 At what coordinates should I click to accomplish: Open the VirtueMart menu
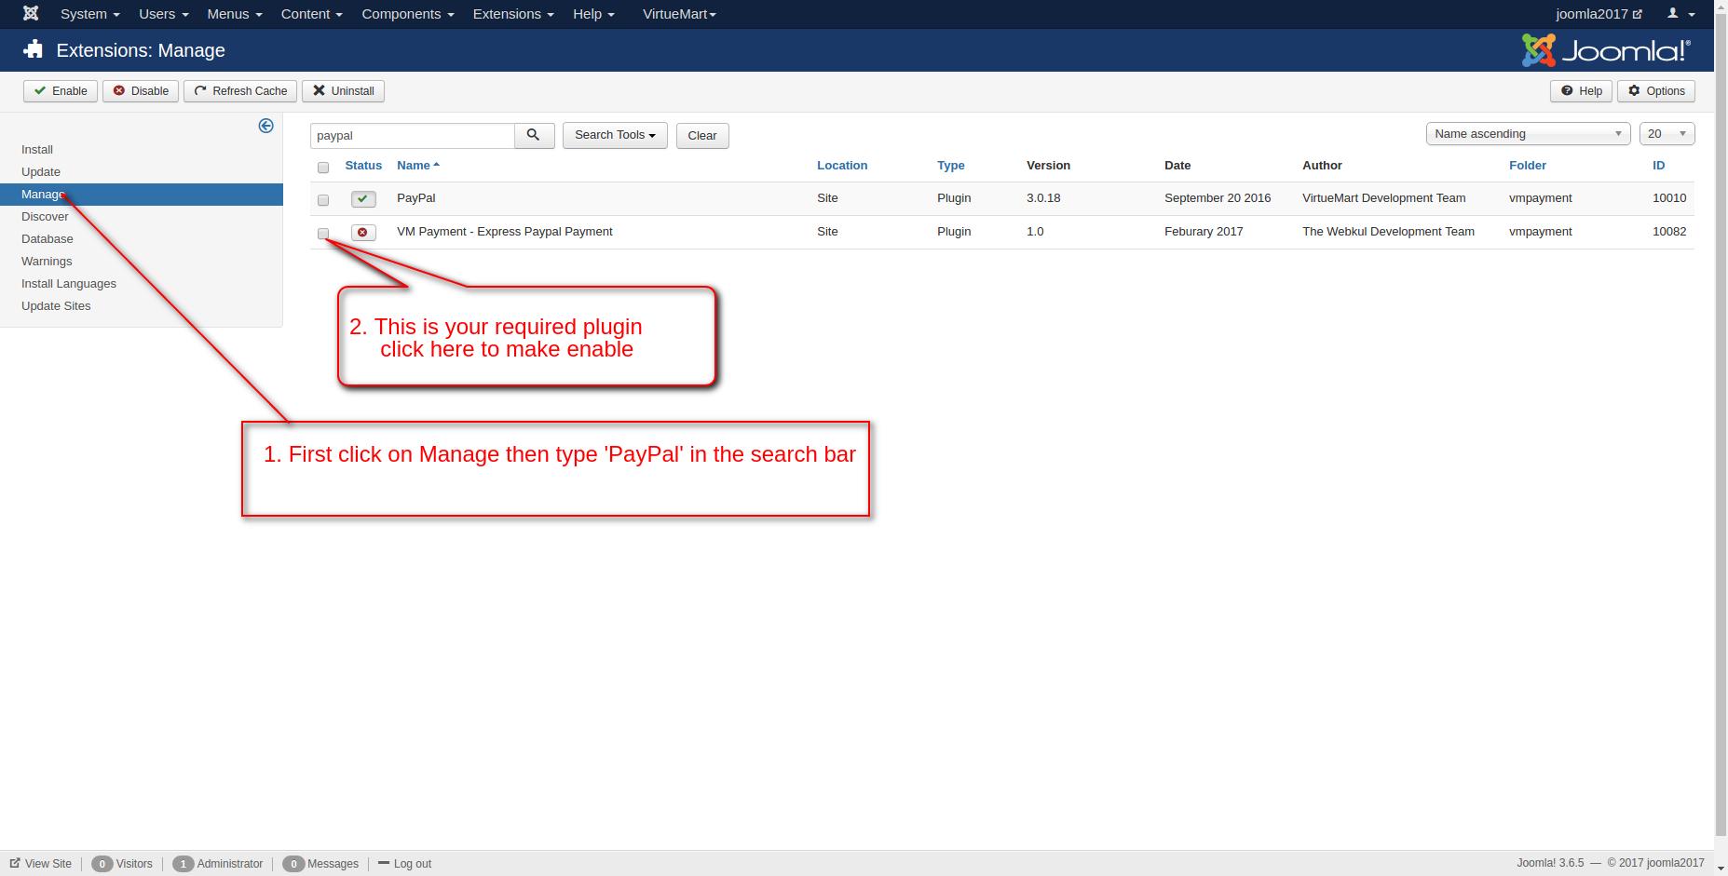pyautogui.click(x=679, y=14)
